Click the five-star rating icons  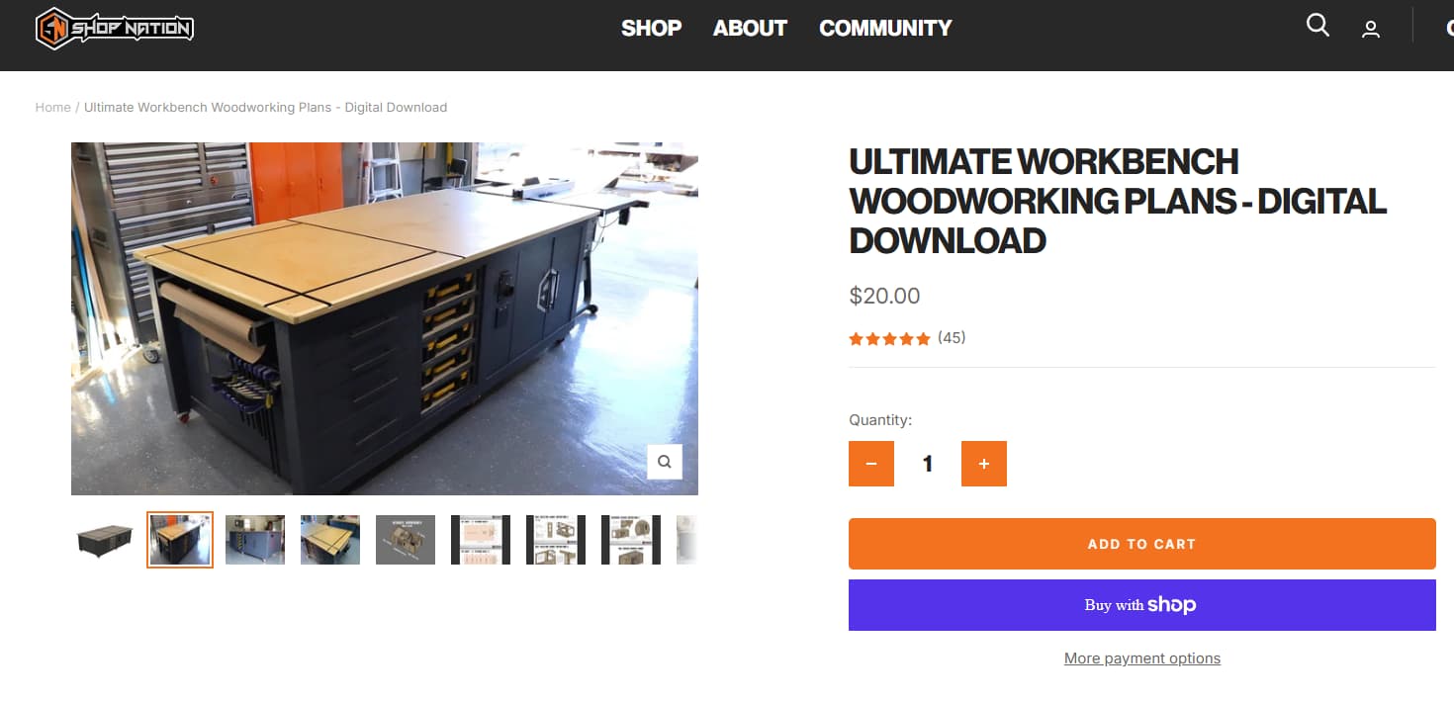tap(889, 339)
